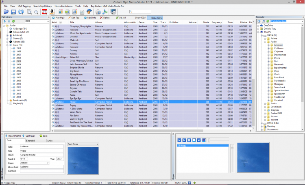Click the player vertical volume slider
This screenshot has height=185, width=305.
[232, 158]
